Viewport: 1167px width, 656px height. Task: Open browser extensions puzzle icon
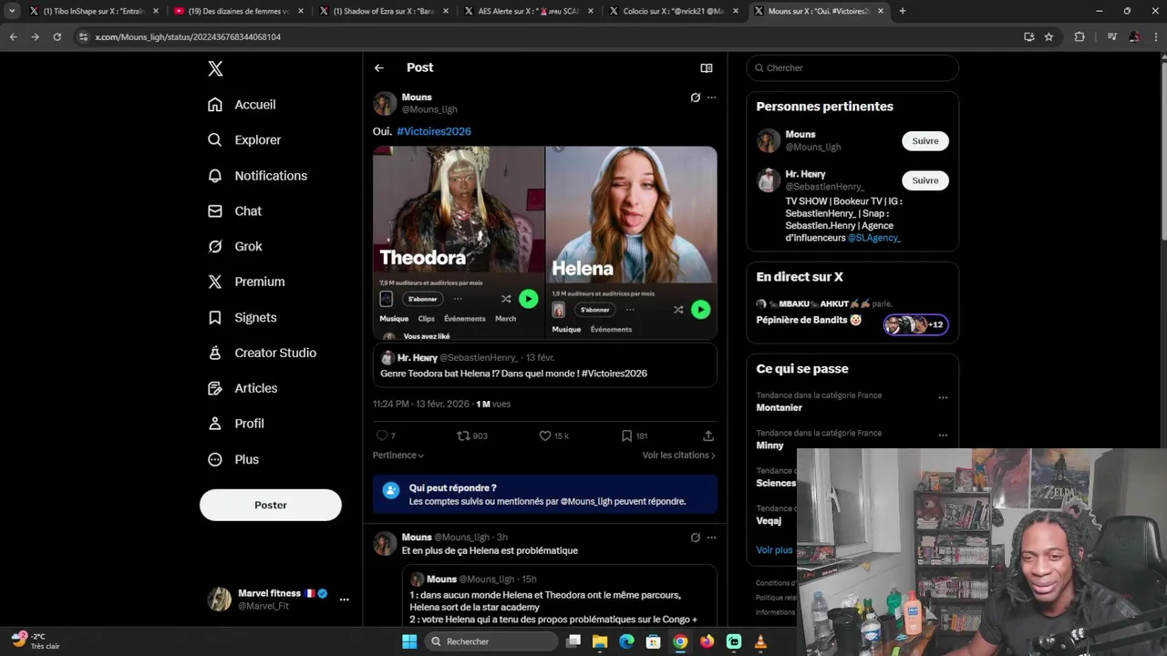(1079, 36)
